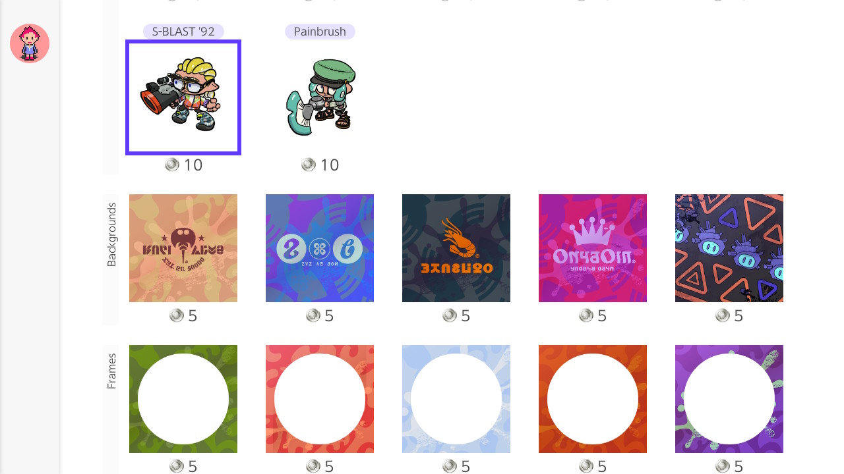Viewport: 844px width, 474px height.
Task: Choose the blue-purple emblem background
Action: click(320, 248)
